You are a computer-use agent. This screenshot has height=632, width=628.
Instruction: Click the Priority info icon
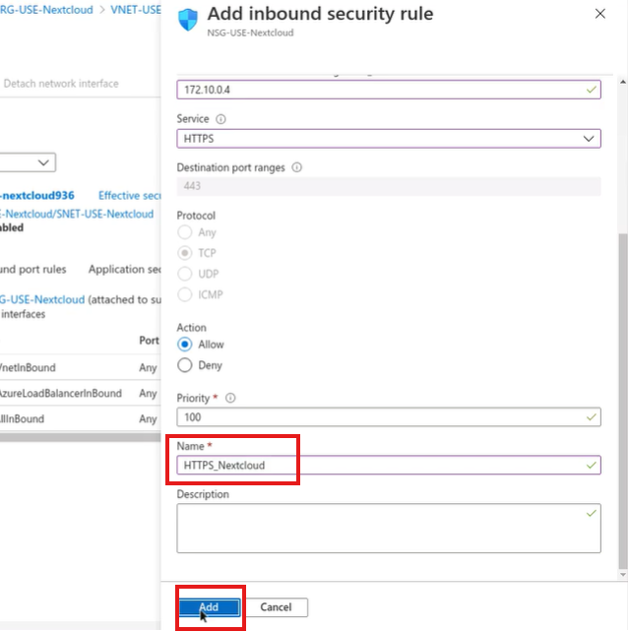coord(230,399)
